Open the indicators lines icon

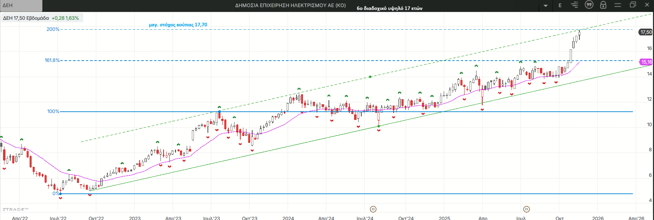pos(575,5)
